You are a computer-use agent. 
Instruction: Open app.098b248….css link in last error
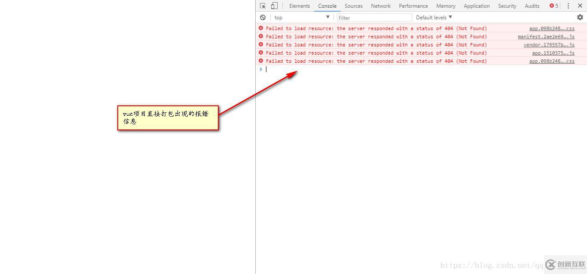tap(552, 61)
